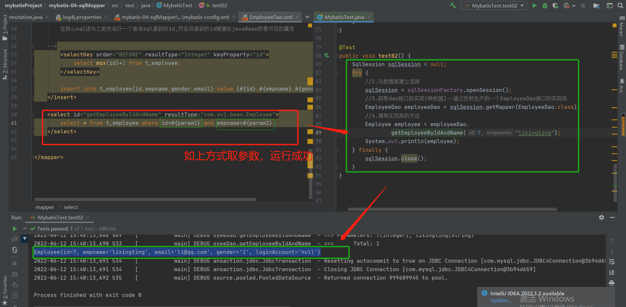Viewport: 626px width, 307px height.
Task: Open the Favorites tool window
Action: 5,290
